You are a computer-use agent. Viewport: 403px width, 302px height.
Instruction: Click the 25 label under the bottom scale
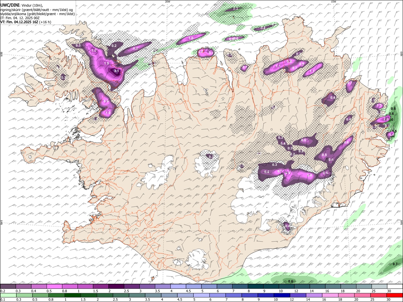point(372,300)
